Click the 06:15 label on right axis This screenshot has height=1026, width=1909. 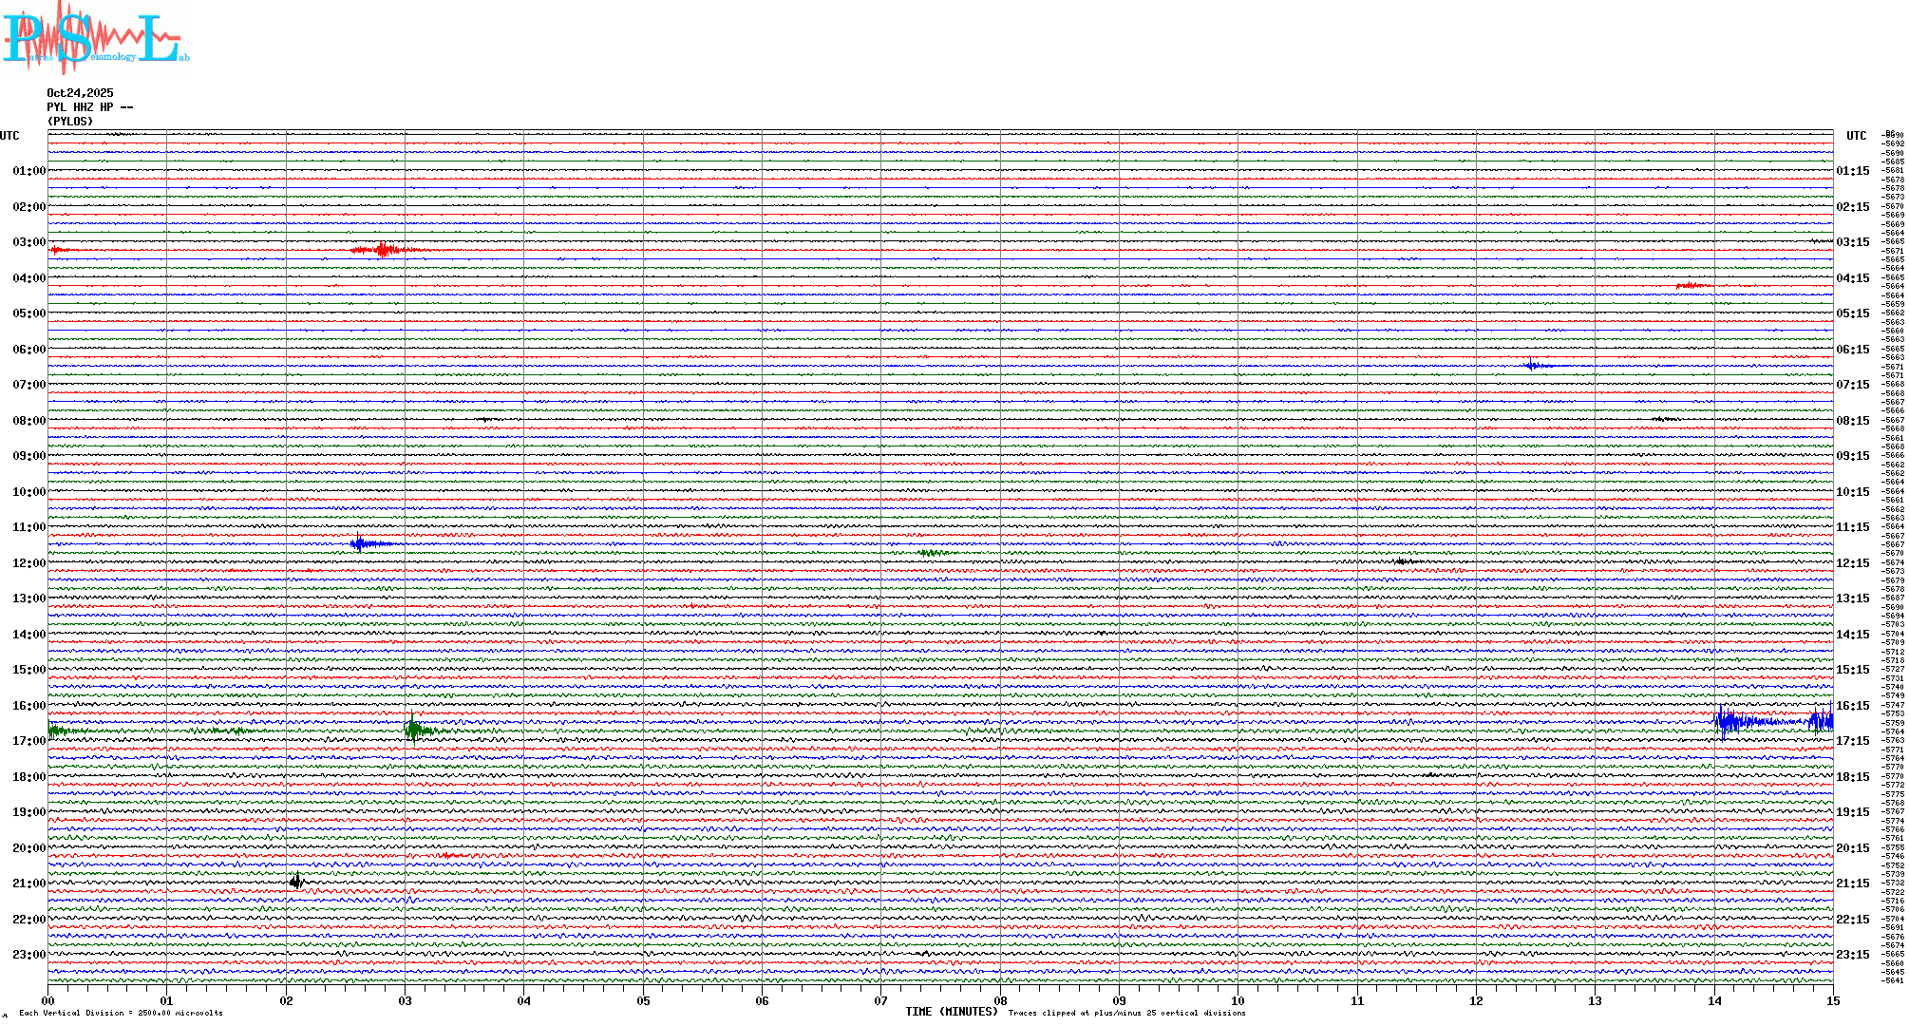1853,350
